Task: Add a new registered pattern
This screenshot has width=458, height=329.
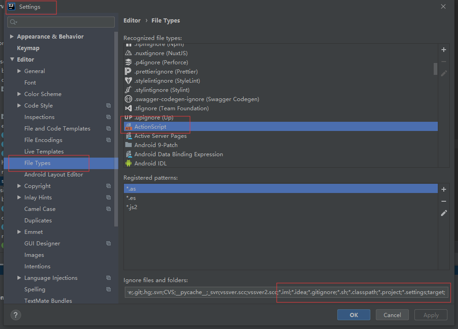Action: 443,189
